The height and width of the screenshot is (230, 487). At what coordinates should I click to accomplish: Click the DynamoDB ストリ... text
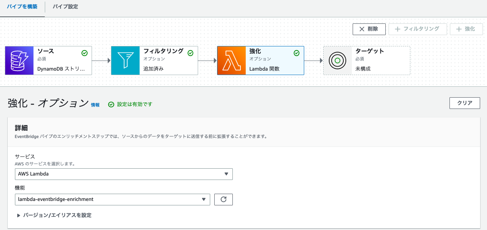[61, 69]
